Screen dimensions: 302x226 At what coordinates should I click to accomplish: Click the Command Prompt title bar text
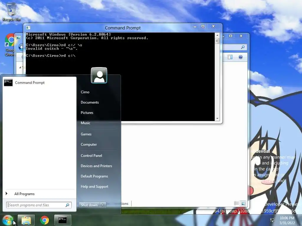pos(123,28)
